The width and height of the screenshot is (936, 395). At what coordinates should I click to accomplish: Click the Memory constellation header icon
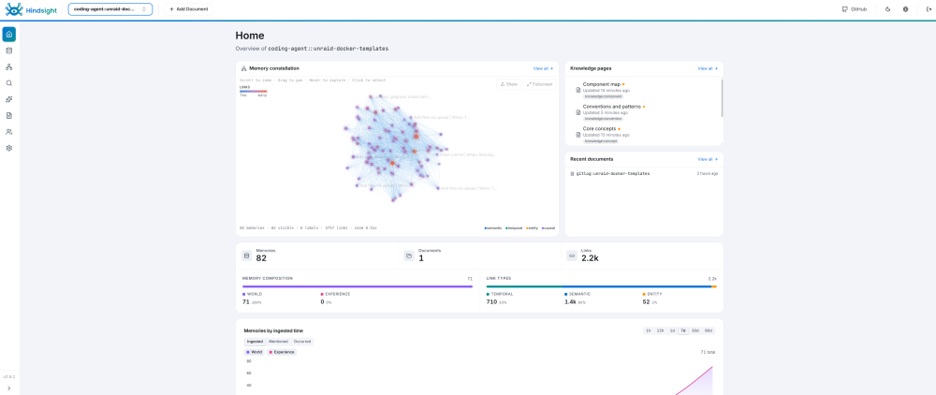(x=244, y=68)
